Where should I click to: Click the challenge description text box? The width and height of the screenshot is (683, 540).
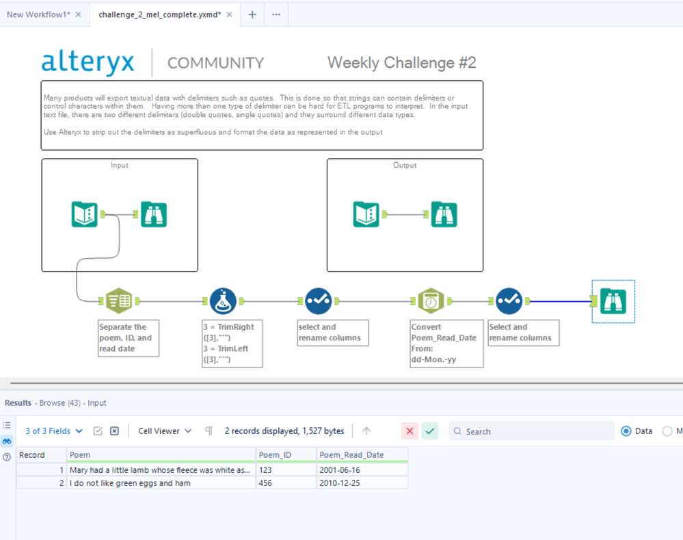coord(263,115)
